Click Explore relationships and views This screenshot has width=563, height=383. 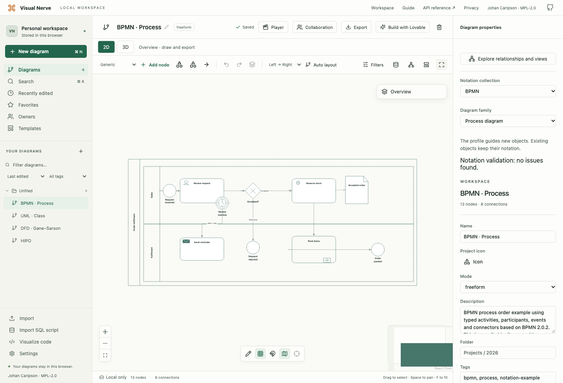point(508,59)
